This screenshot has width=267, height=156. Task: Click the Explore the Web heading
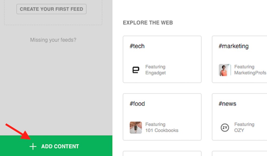tap(148, 23)
